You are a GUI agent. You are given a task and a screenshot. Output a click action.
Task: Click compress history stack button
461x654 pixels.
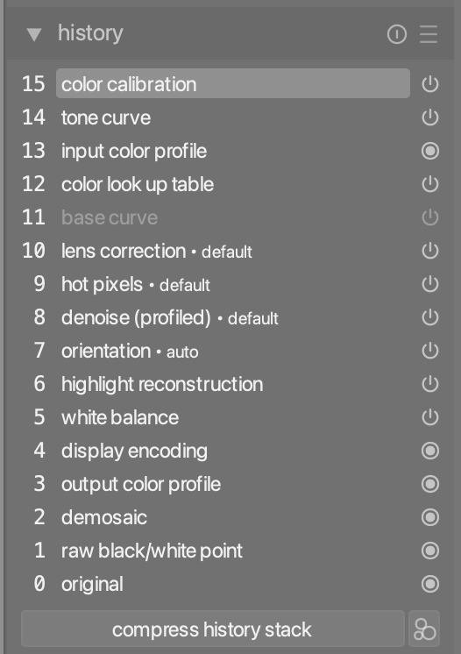(x=213, y=629)
